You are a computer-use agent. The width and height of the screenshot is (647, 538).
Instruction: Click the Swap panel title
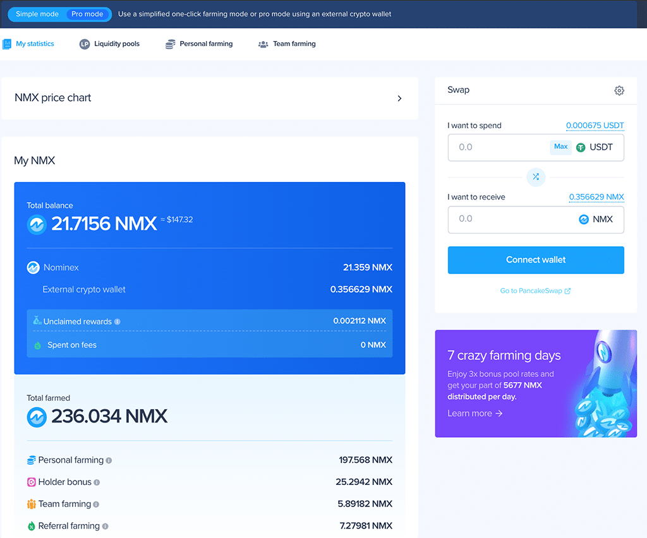459,90
